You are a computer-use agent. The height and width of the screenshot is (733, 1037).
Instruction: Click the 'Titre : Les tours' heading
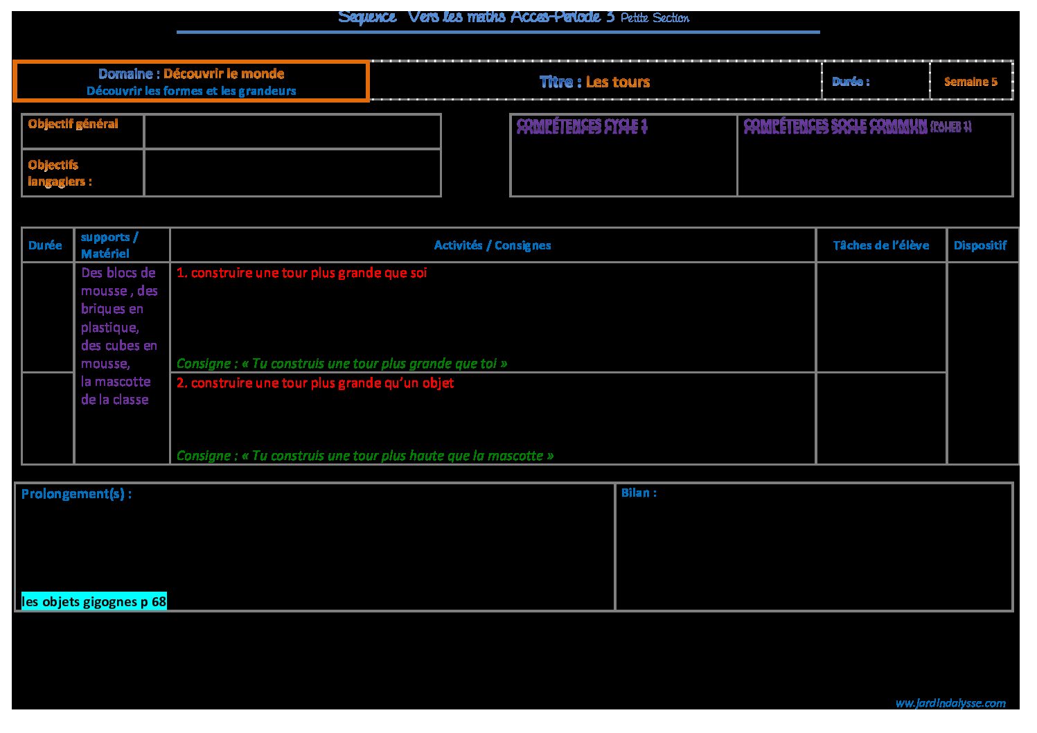[x=594, y=82]
